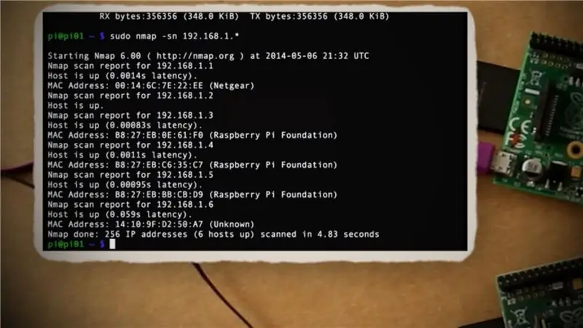The width and height of the screenshot is (583, 328).
Task: Click the scan report line for 192.168.1.4
Action: pos(130,145)
